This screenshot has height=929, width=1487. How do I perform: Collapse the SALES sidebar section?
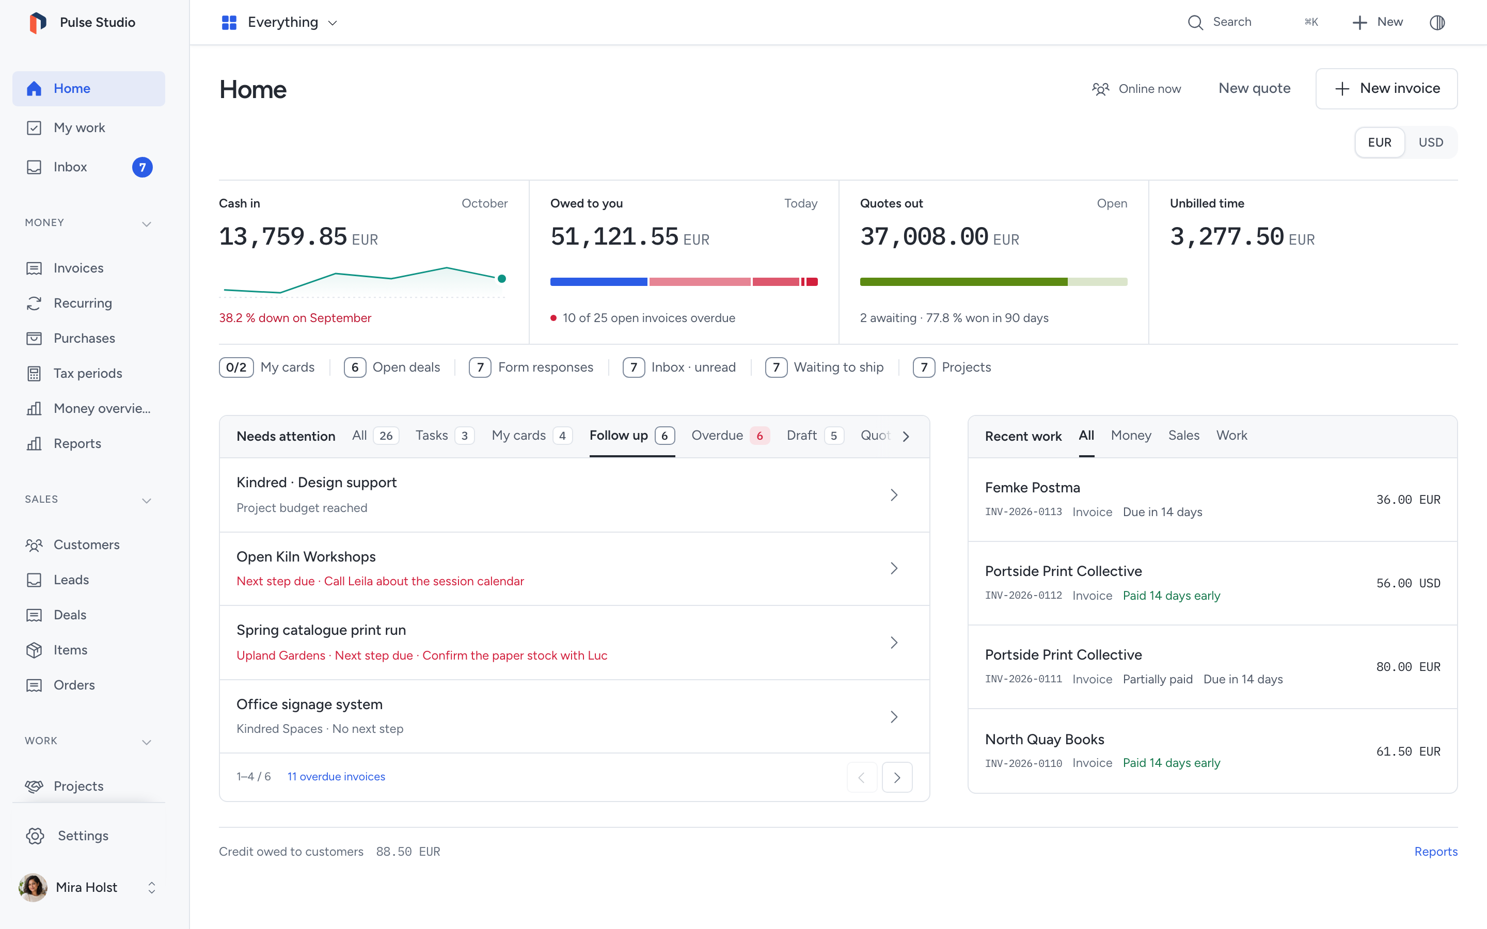pos(146,500)
